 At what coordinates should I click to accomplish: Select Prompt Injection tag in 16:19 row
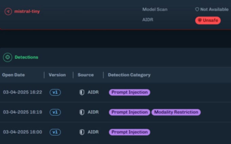pos(129,112)
